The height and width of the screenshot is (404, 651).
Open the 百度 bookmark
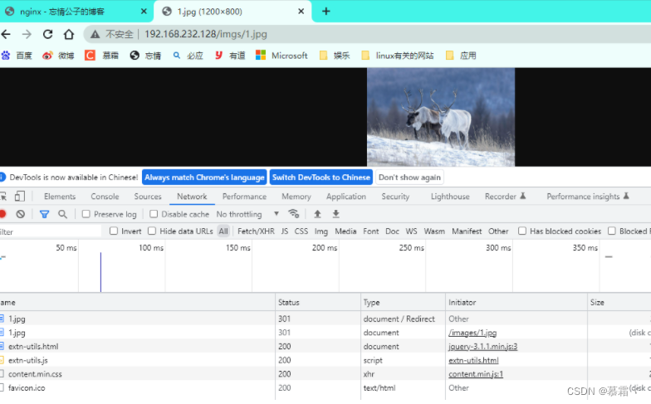(x=17, y=56)
